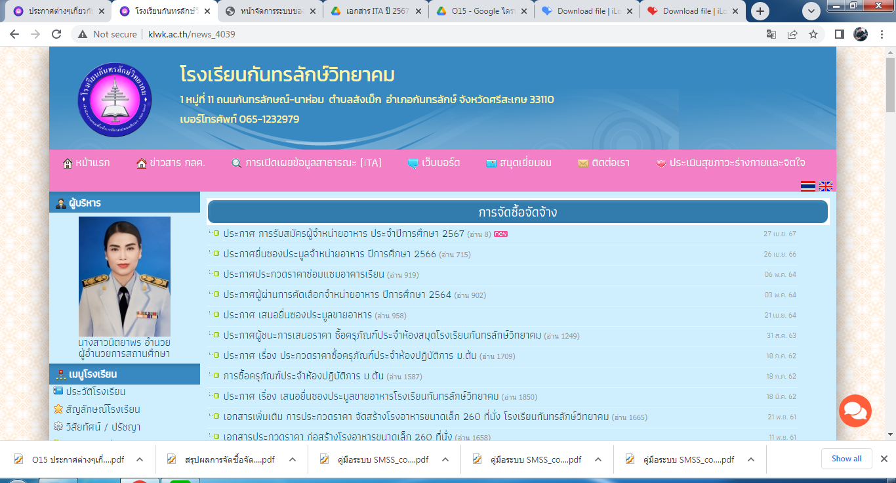Click the director's portrait photo
896x483 pixels.
[x=125, y=276]
